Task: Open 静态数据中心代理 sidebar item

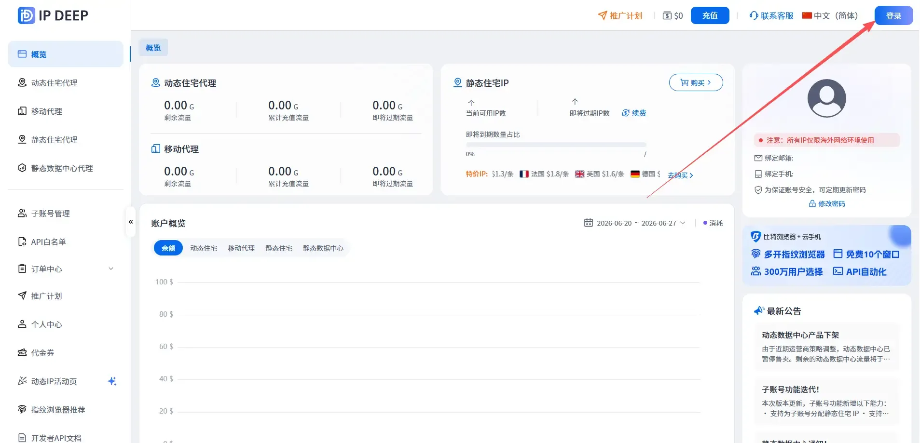Action: pyautogui.click(x=66, y=168)
